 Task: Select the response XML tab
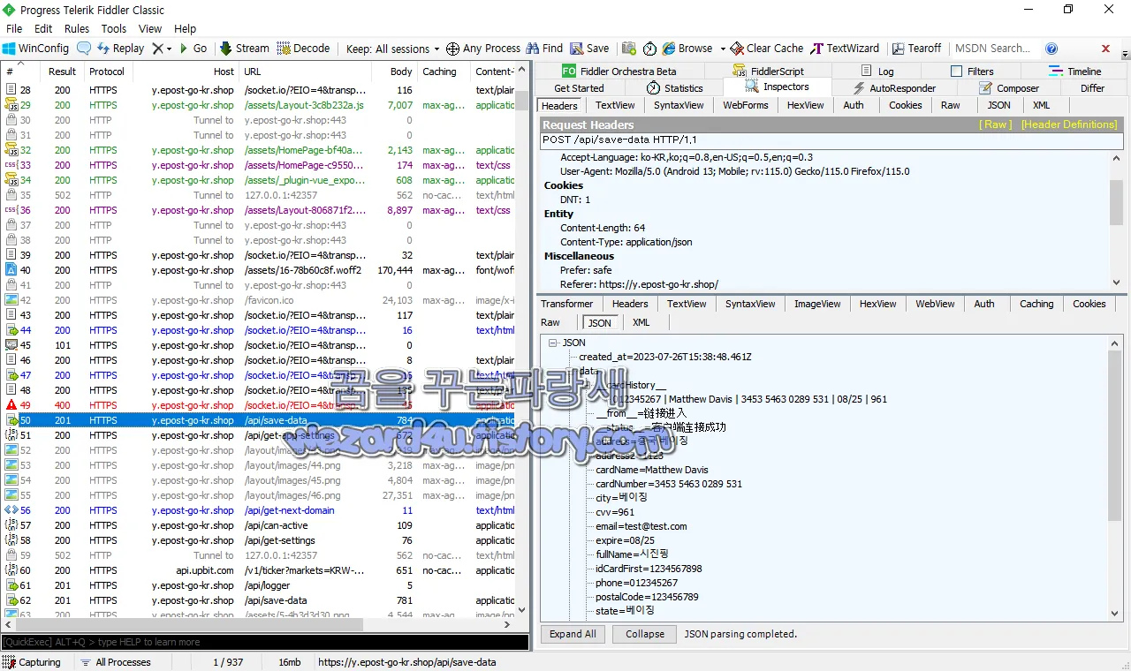click(641, 322)
